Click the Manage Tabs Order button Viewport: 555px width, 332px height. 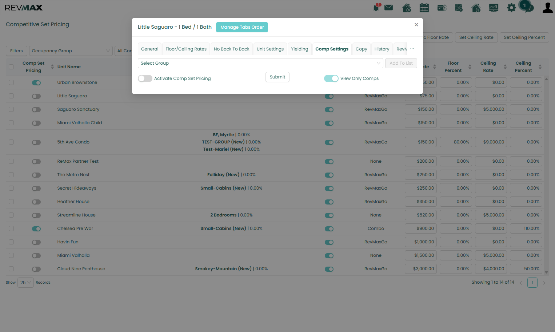click(242, 27)
